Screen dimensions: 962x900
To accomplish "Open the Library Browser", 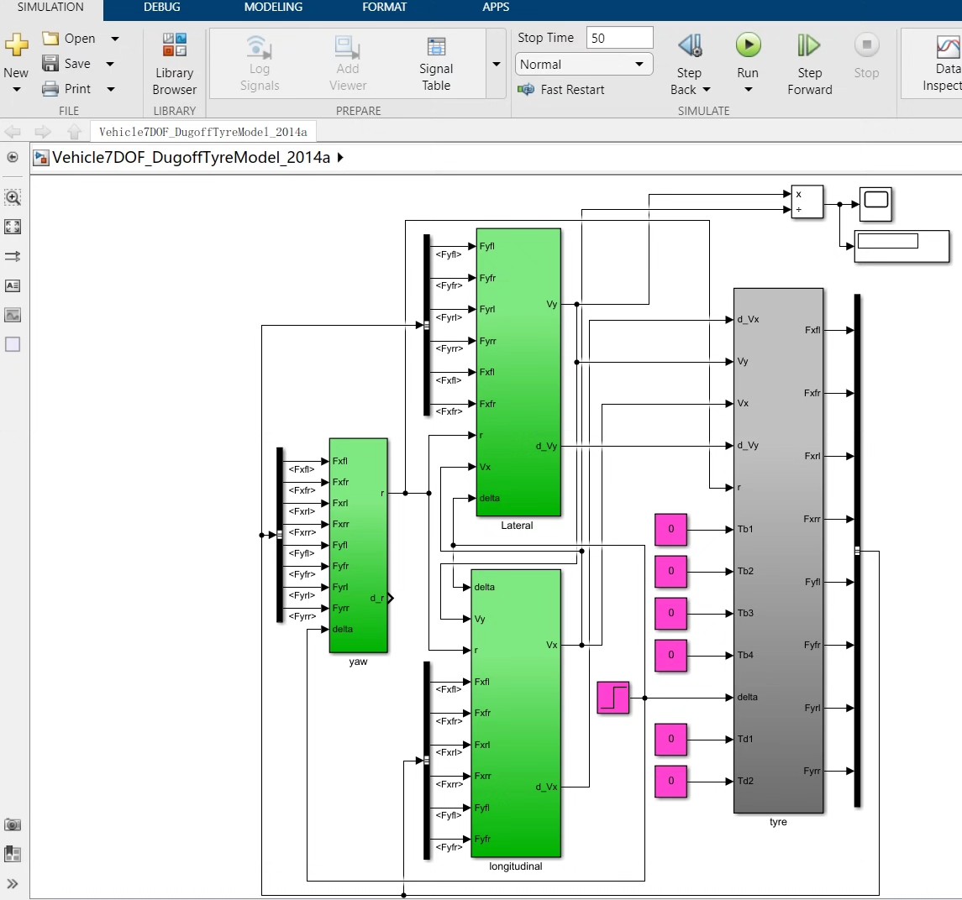I will 174,64.
